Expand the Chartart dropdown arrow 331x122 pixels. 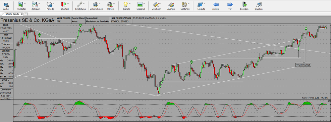(68, 4)
